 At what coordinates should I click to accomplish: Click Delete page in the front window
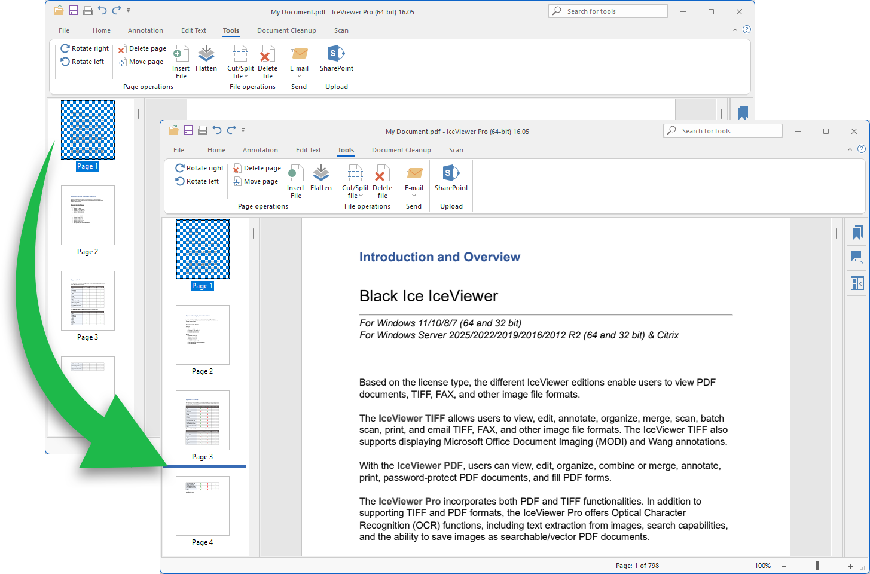coord(257,168)
